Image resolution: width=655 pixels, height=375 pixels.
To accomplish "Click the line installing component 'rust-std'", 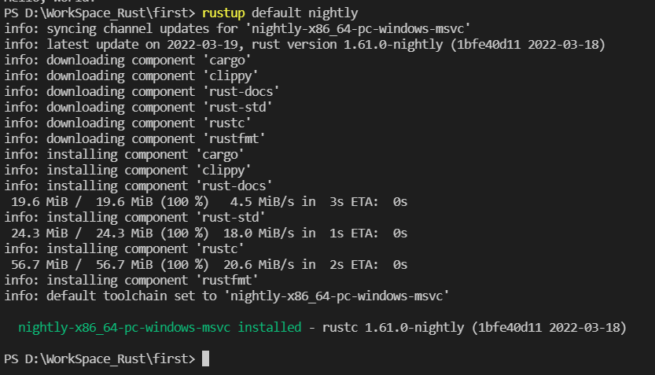I will (x=134, y=217).
